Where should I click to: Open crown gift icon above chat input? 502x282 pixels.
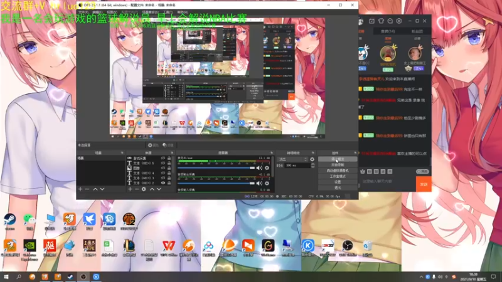pyautogui.click(x=363, y=172)
